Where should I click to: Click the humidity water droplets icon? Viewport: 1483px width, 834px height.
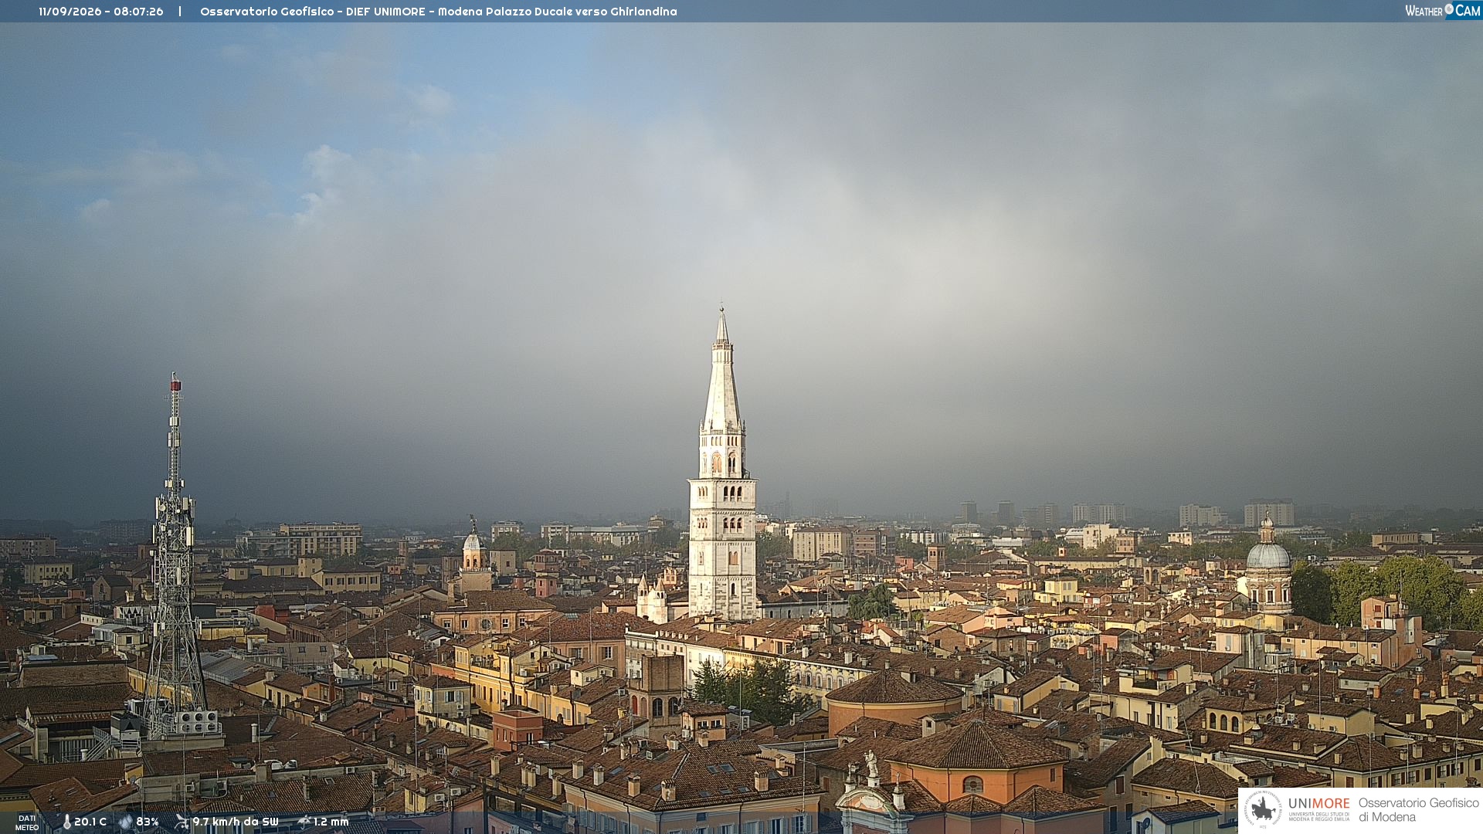(x=126, y=822)
